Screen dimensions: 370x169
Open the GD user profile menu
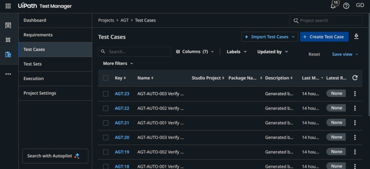(x=360, y=6)
